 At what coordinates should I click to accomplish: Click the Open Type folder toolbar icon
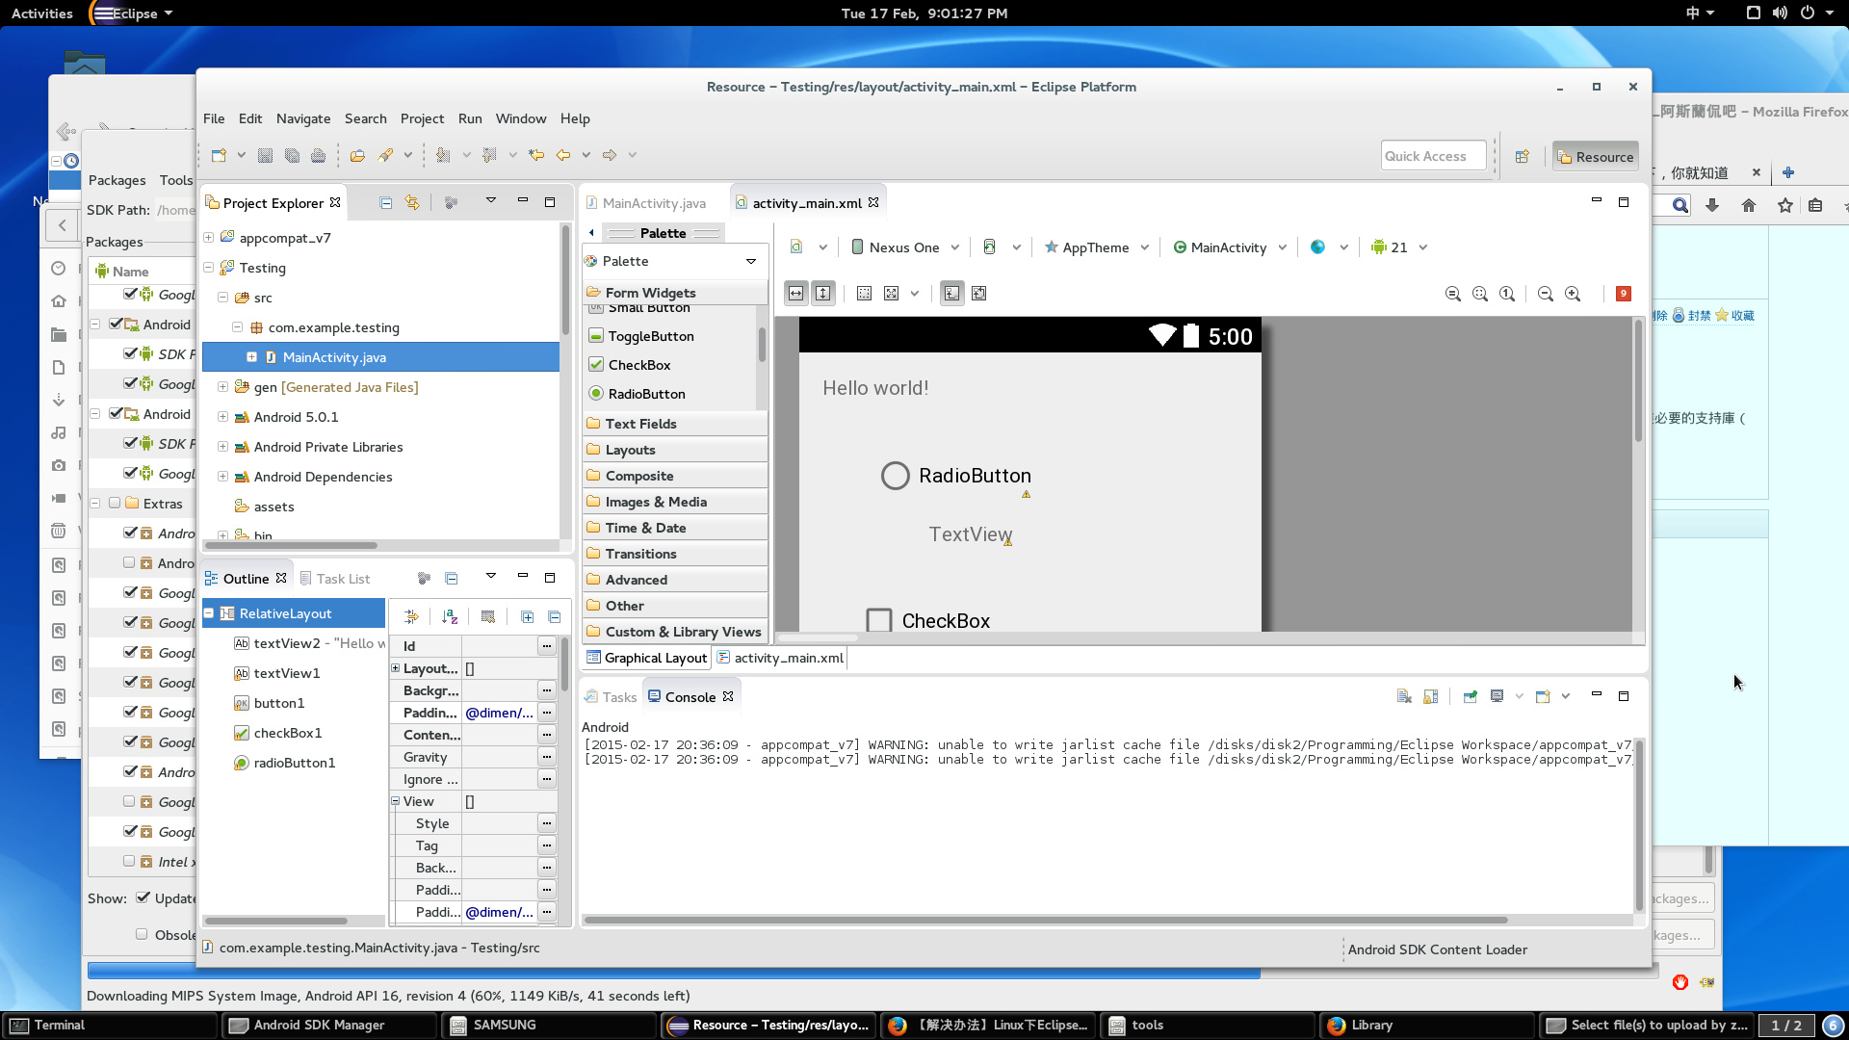pos(357,155)
